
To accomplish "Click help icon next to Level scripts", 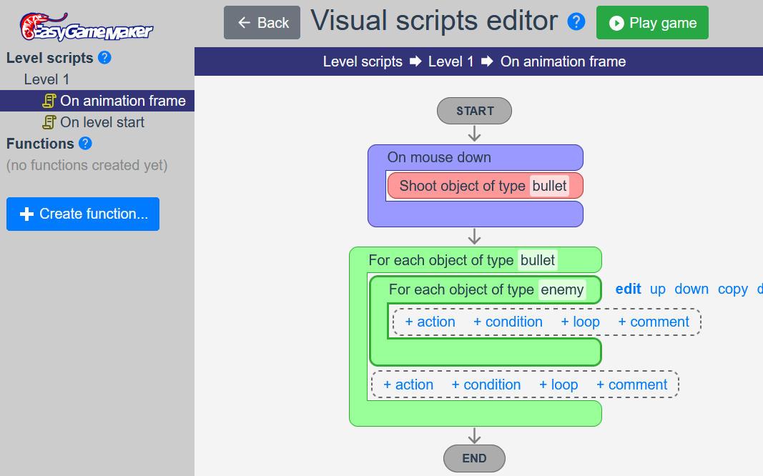I will [x=104, y=58].
